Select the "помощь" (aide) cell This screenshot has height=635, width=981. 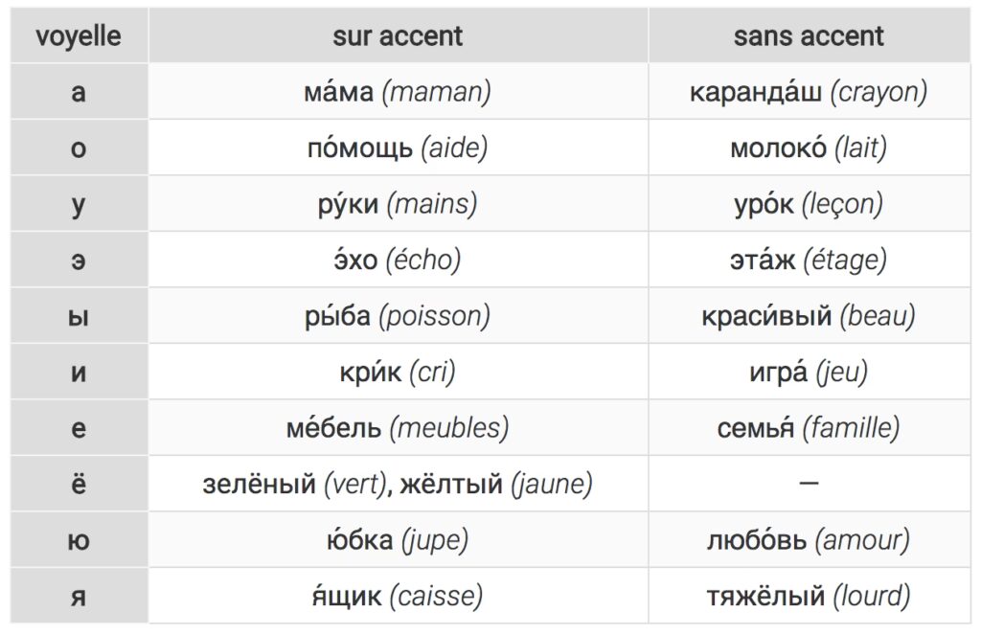click(x=398, y=148)
